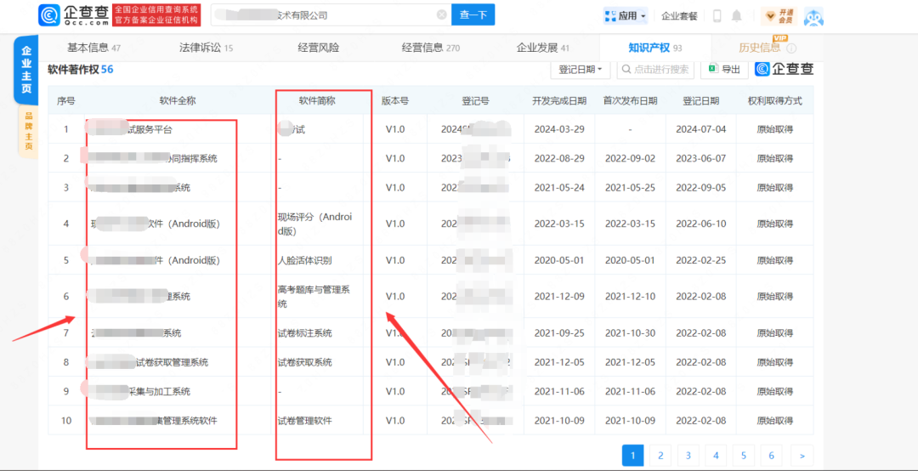Click first release date 2021-11-06 cell
This screenshot has width=918, height=471.
630,391
